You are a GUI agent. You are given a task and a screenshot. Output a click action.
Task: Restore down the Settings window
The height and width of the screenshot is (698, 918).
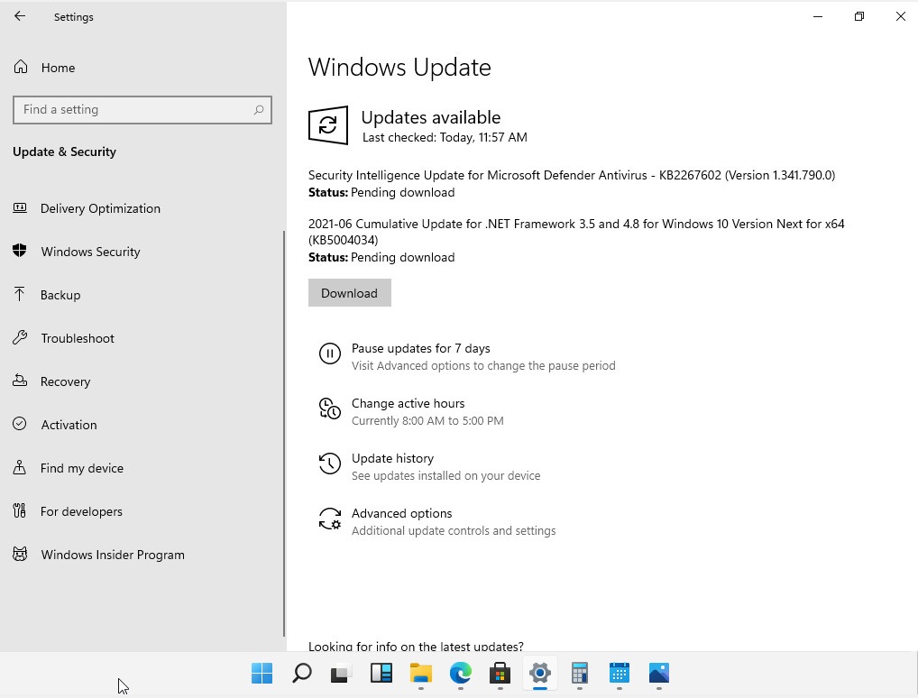point(858,16)
